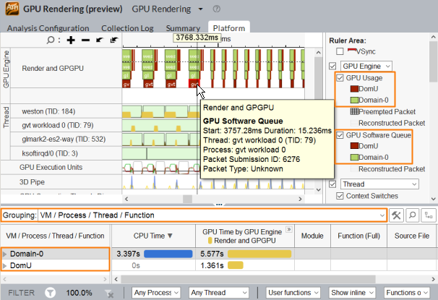Toggle the Thread section checkbox
Viewport: 438px width, 300px height.
pos(332,184)
